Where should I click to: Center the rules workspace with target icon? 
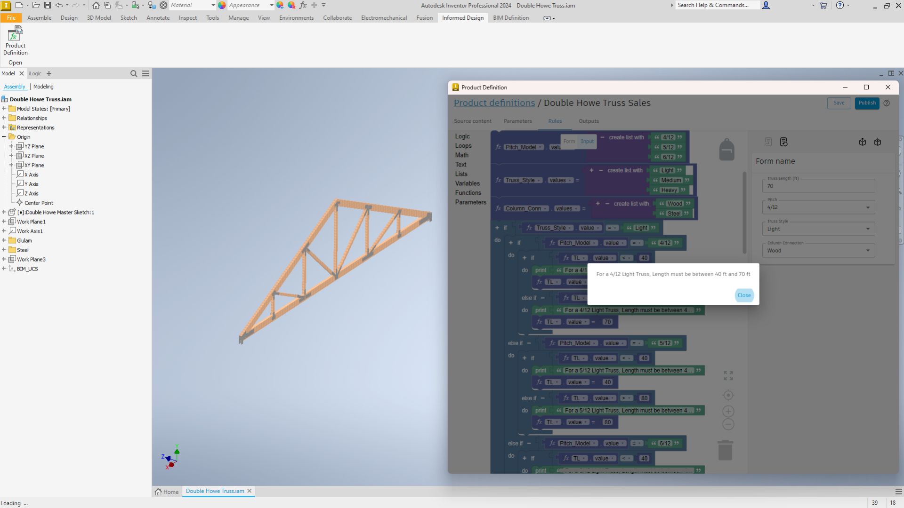pyautogui.click(x=728, y=395)
